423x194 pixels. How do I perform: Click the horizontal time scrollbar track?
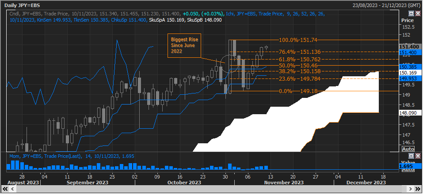pyautogui.click(x=211, y=189)
